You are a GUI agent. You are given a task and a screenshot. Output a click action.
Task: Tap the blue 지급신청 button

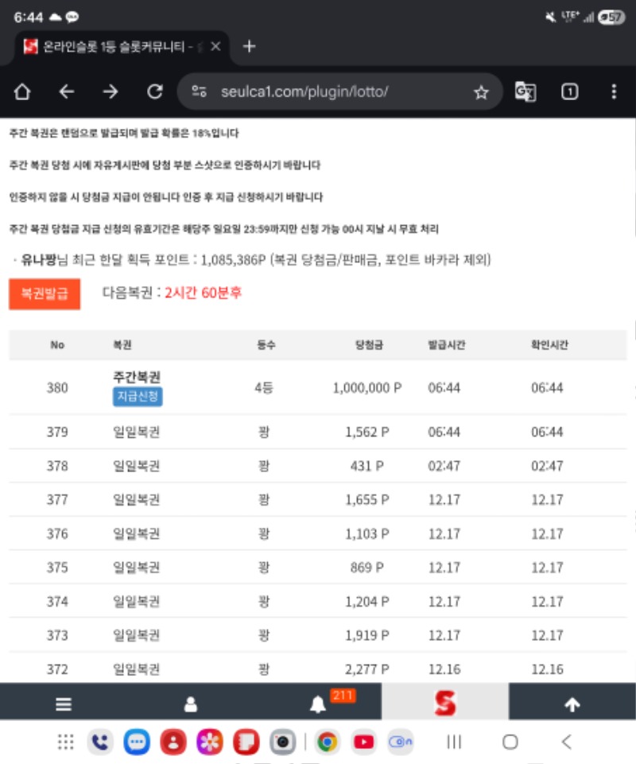138,397
